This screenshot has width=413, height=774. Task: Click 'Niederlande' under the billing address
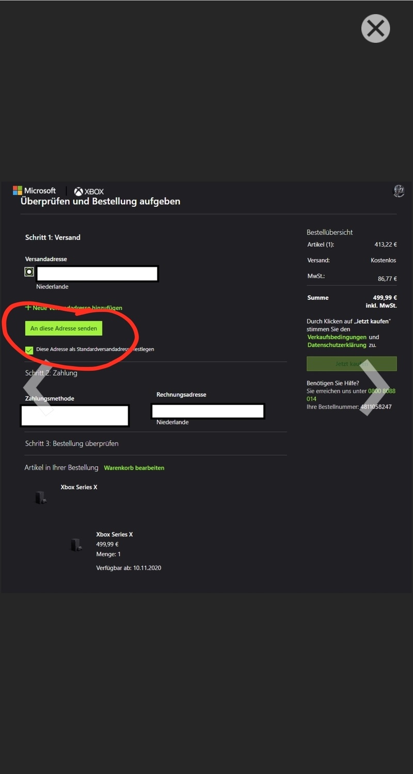coord(172,422)
